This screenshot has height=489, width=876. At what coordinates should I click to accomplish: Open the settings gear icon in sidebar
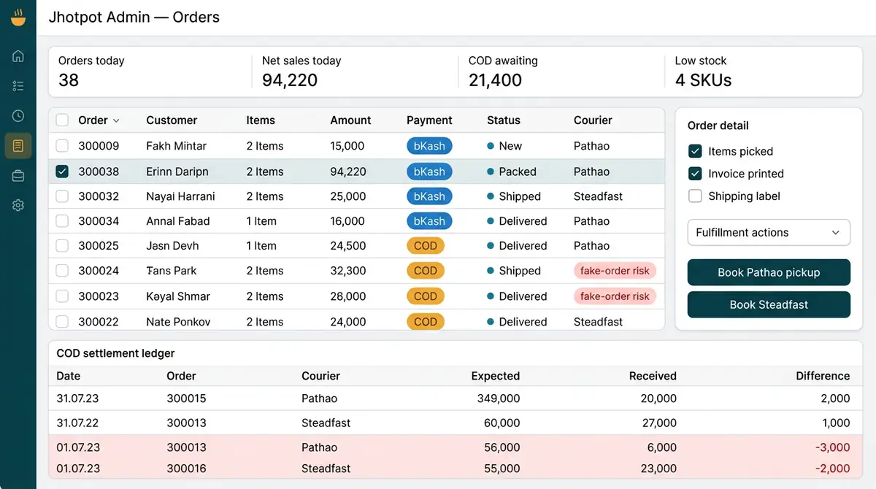18,206
